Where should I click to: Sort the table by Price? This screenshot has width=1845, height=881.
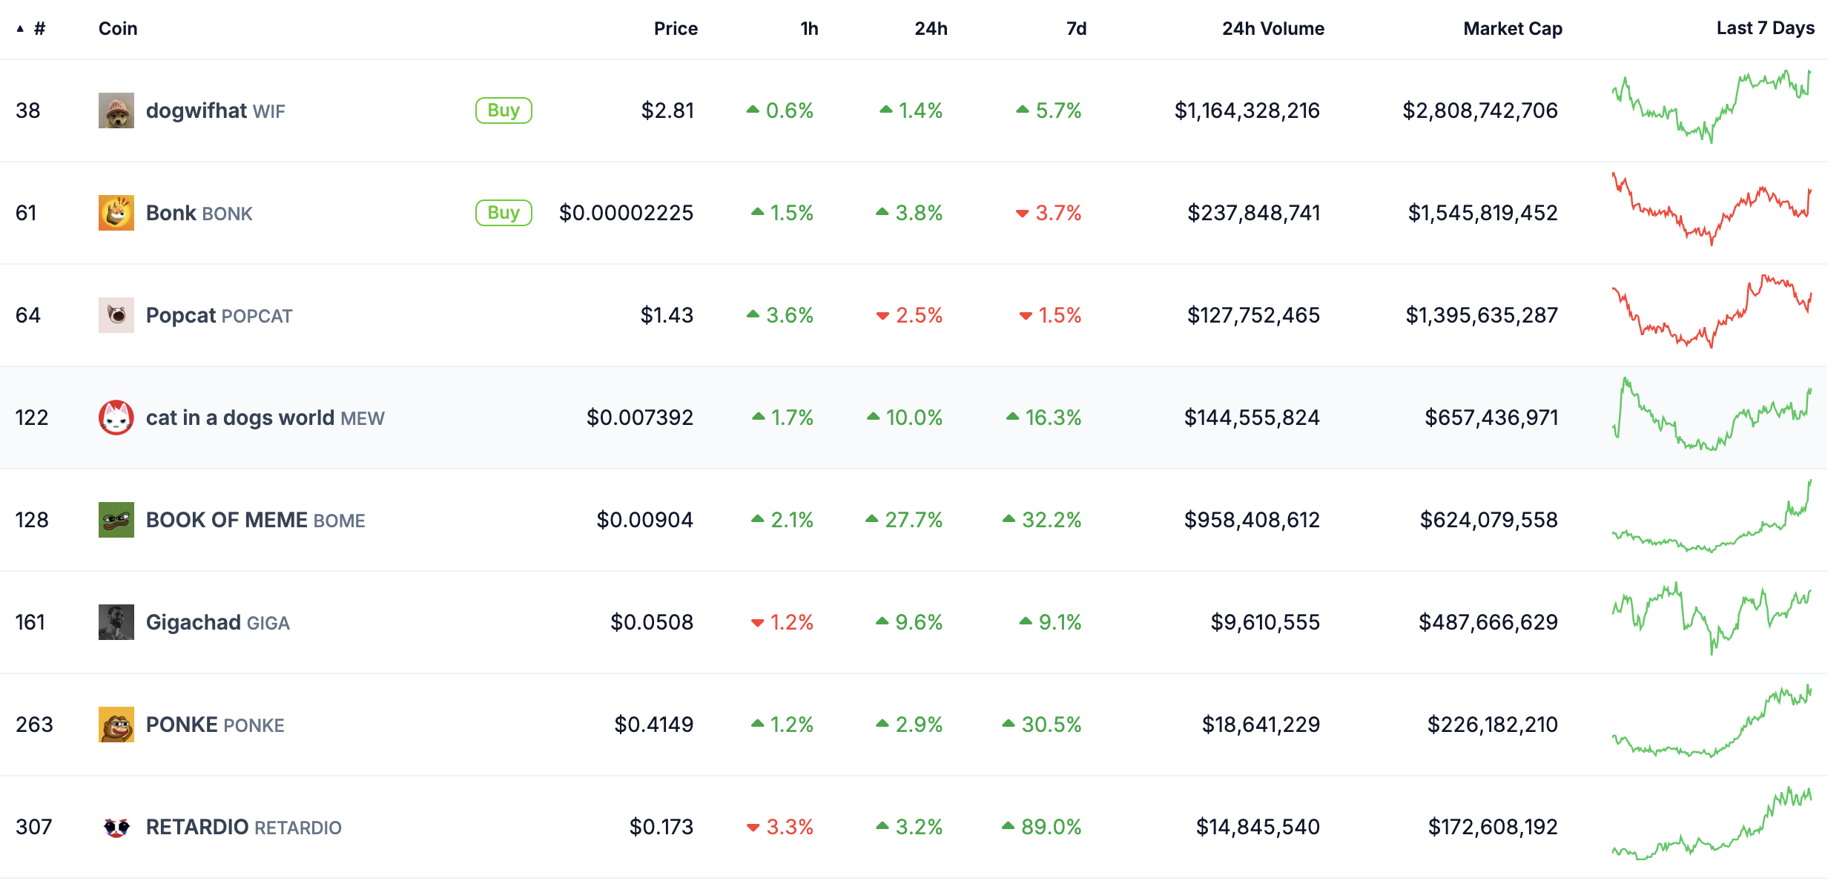pyautogui.click(x=676, y=28)
